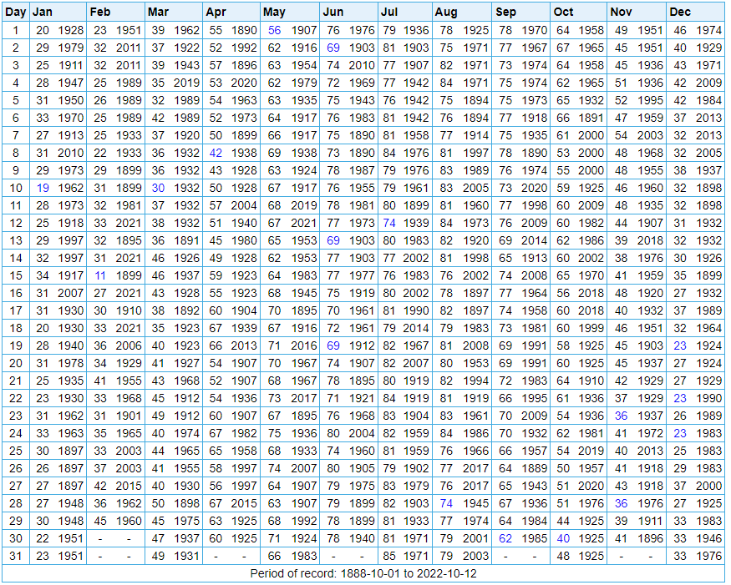731x585 pixels.
Task: Click the Sep column header
Action: pos(505,12)
